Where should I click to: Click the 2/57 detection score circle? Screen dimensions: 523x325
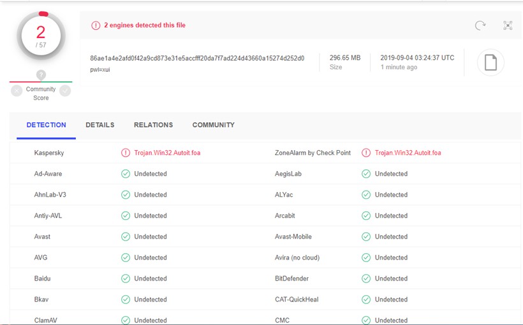[41, 37]
